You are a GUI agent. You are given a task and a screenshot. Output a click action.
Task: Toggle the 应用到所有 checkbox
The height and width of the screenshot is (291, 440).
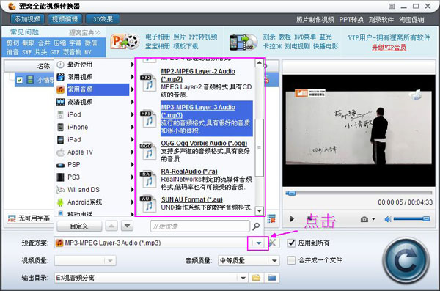tap(292, 243)
